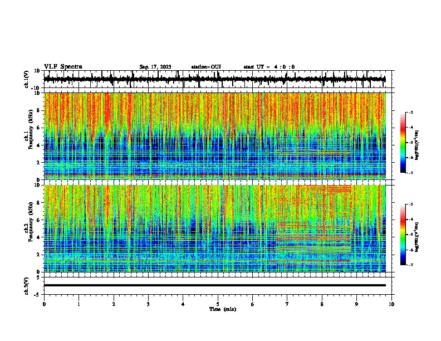Click the "ch.3(V)" axis label
The height and width of the screenshot is (341, 441).
click(x=27, y=286)
